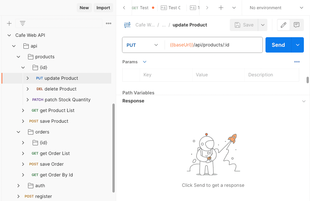Open the comments icon beside the edit button
This screenshot has height=201, width=310.
point(297,25)
